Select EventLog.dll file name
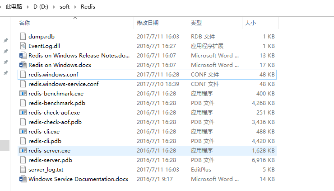Screen dimensions: 334x191 (44, 46)
